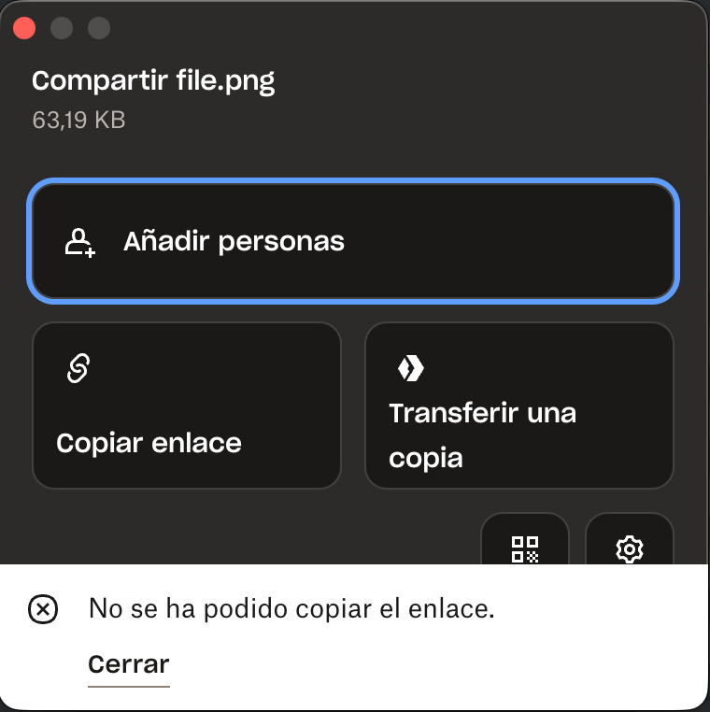Choose "Transferir una copia" text
The height and width of the screenshot is (712, 710).
coord(482,435)
